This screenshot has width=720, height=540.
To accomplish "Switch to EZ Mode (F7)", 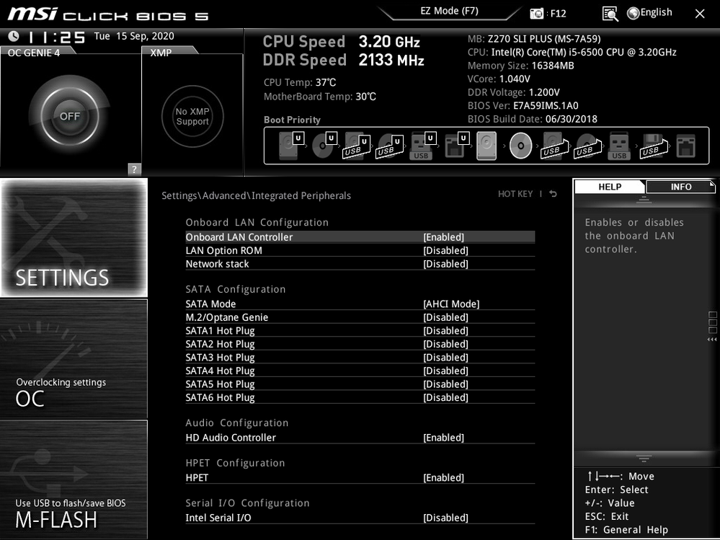I will tap(449, 12).
